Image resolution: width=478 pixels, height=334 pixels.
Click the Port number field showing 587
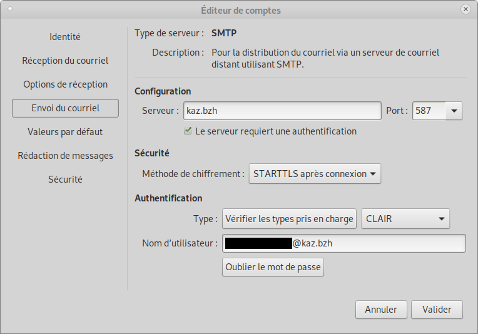[428, 111]
